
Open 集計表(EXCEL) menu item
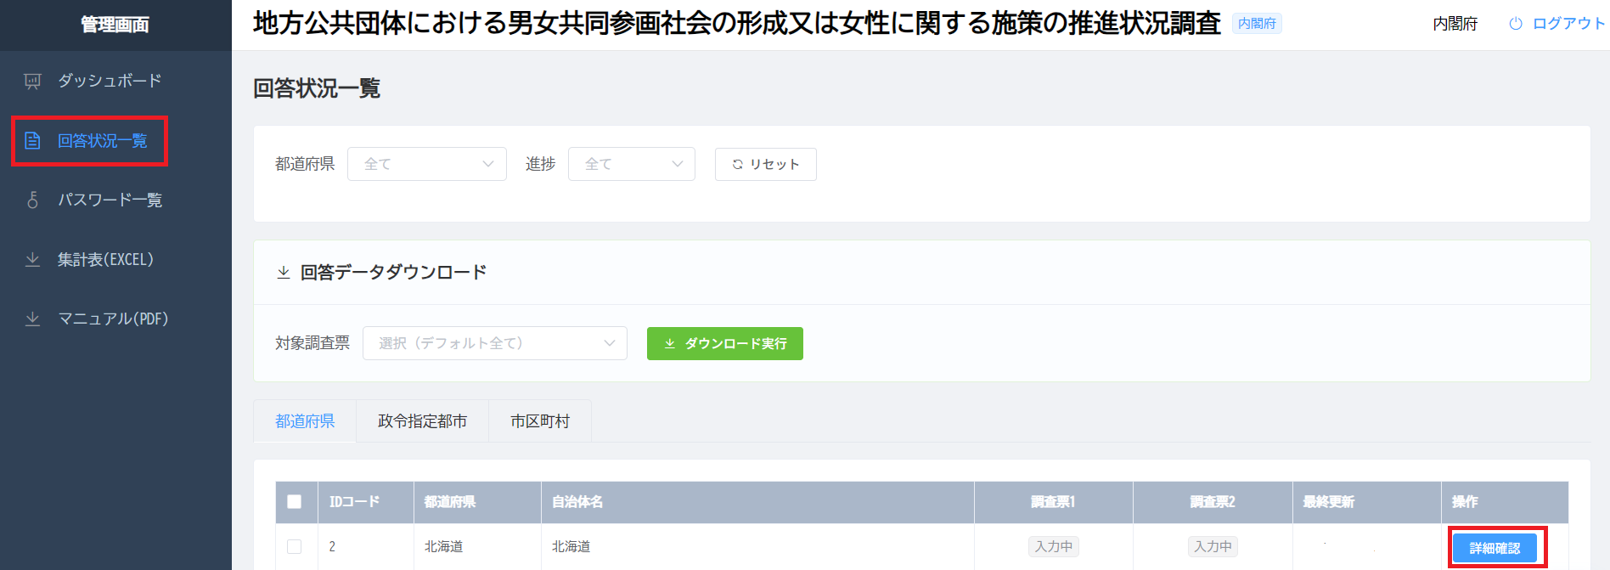coord(115,259)
